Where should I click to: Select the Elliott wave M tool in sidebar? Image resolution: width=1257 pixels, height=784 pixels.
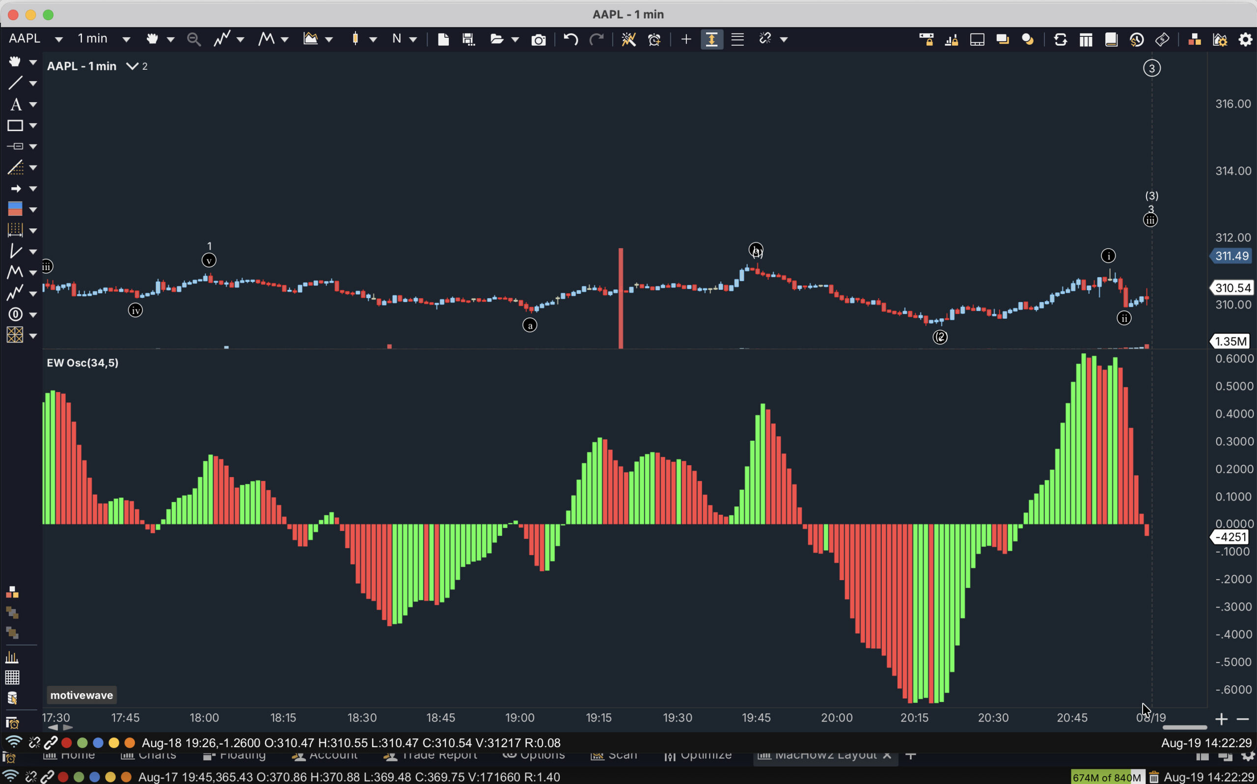15,272
